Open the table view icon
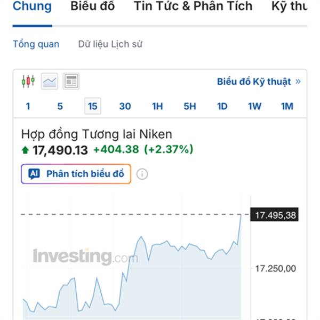This screenshot has height=320, width=320. pyautogui.click(x=71, y=81)
